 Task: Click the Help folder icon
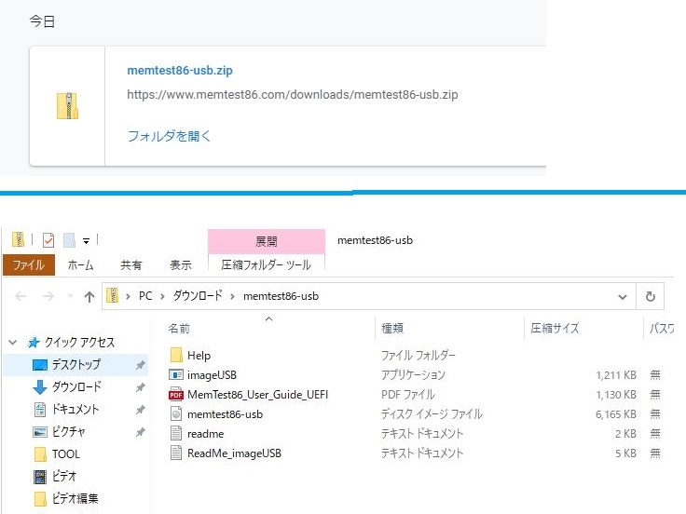(x=176, y=355)
